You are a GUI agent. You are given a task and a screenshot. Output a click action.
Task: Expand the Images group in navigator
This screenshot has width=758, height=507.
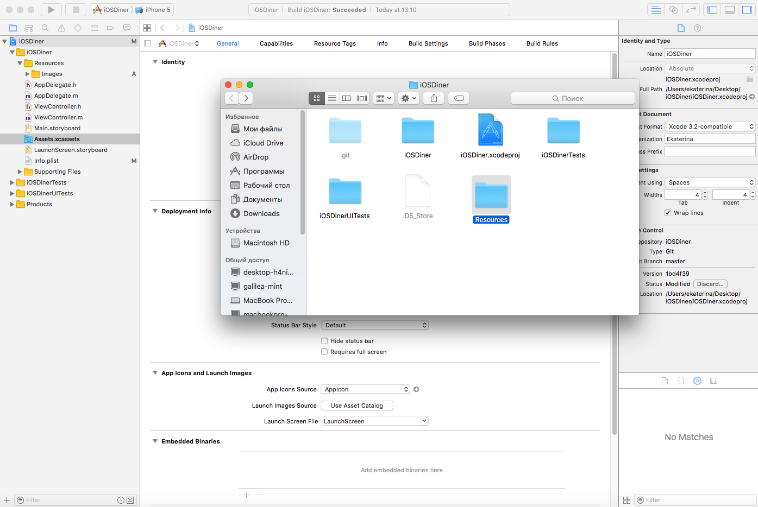pos(28,74)
